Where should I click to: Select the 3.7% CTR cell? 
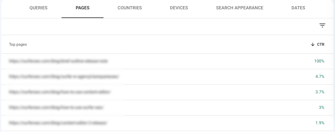pyautogui.click(x=320, y=92)
